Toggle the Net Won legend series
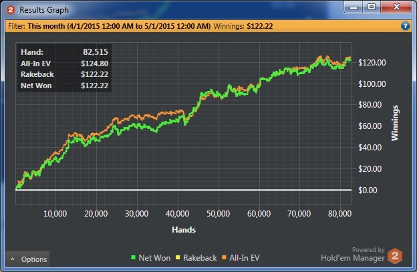The image size is (417, 272). (x=151, y=258)
